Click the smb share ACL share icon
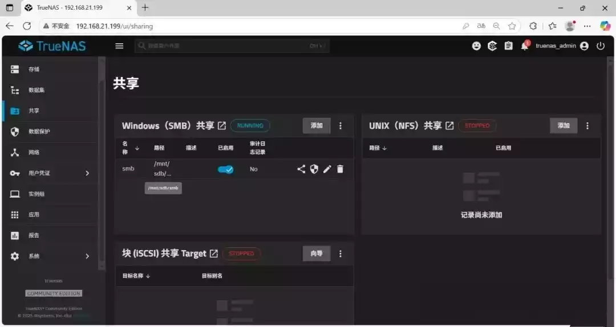The width and height of the screenshot is (616, 327). 301,169
